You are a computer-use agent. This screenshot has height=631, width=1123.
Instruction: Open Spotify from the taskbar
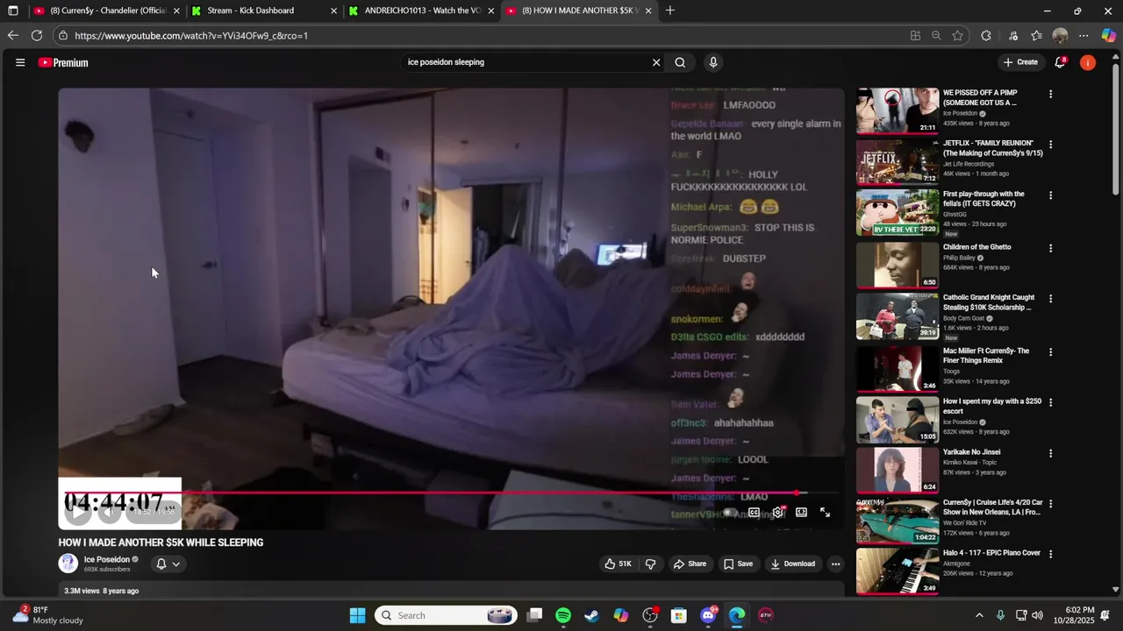pos(563,615)
